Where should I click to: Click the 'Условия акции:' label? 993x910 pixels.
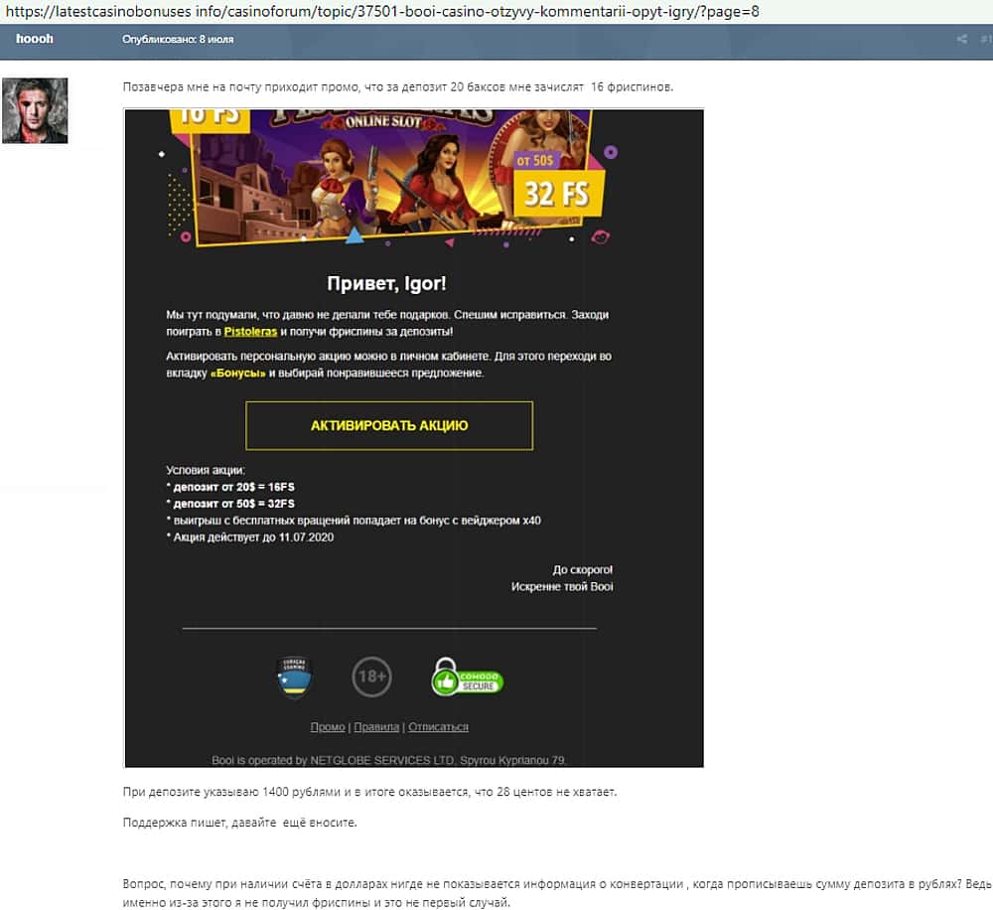206,470
